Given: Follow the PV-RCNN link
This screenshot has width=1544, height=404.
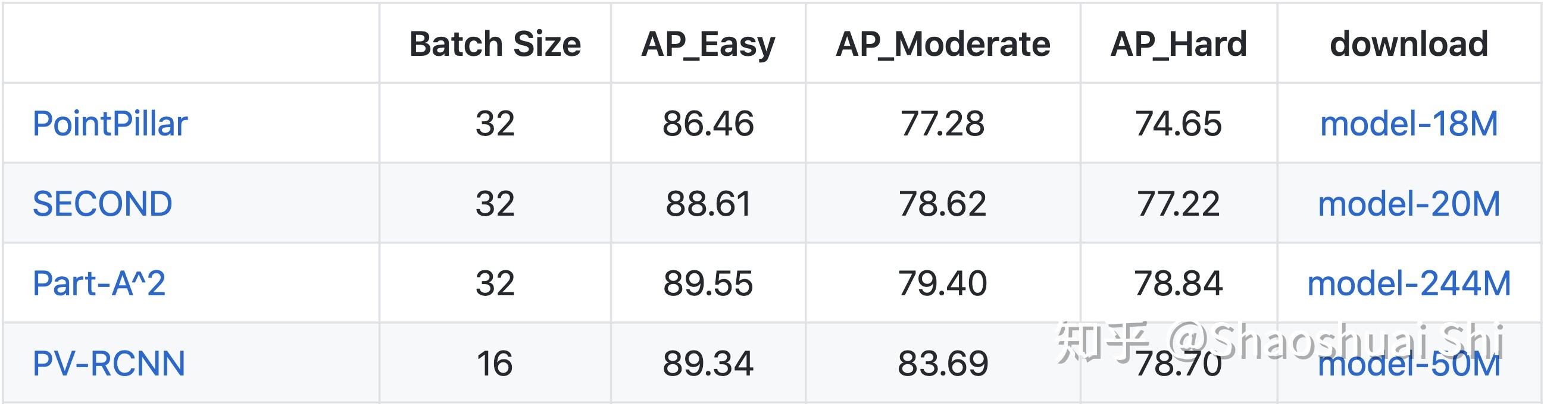Looking at the screenshot, I should pos(109,363).
